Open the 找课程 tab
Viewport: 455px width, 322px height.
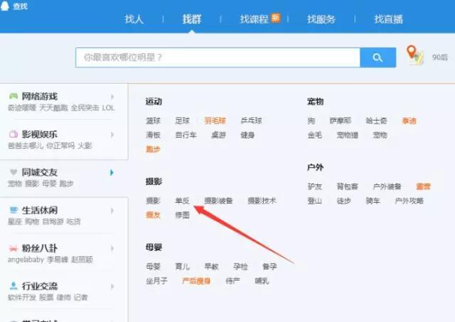coord(255,19)
